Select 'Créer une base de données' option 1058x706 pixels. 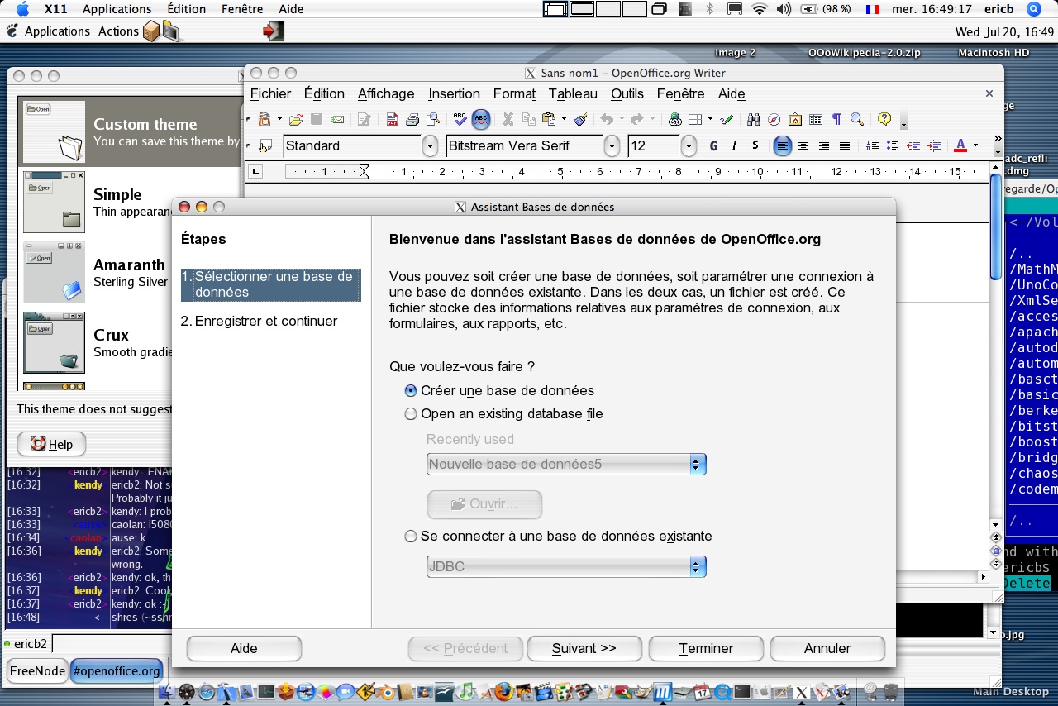coord(411,391)
